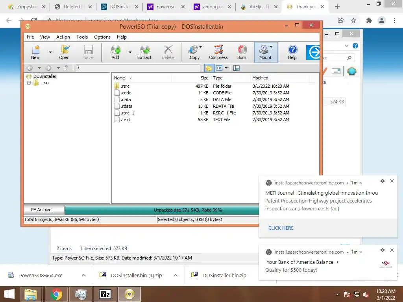The width and height of the screenshot is (403, 302).
Task: Toggle the folders tree view icon
Action: point(209,68)
